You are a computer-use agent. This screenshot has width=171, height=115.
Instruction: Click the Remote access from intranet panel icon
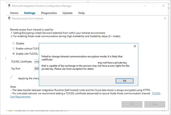(x=10, y=18)
